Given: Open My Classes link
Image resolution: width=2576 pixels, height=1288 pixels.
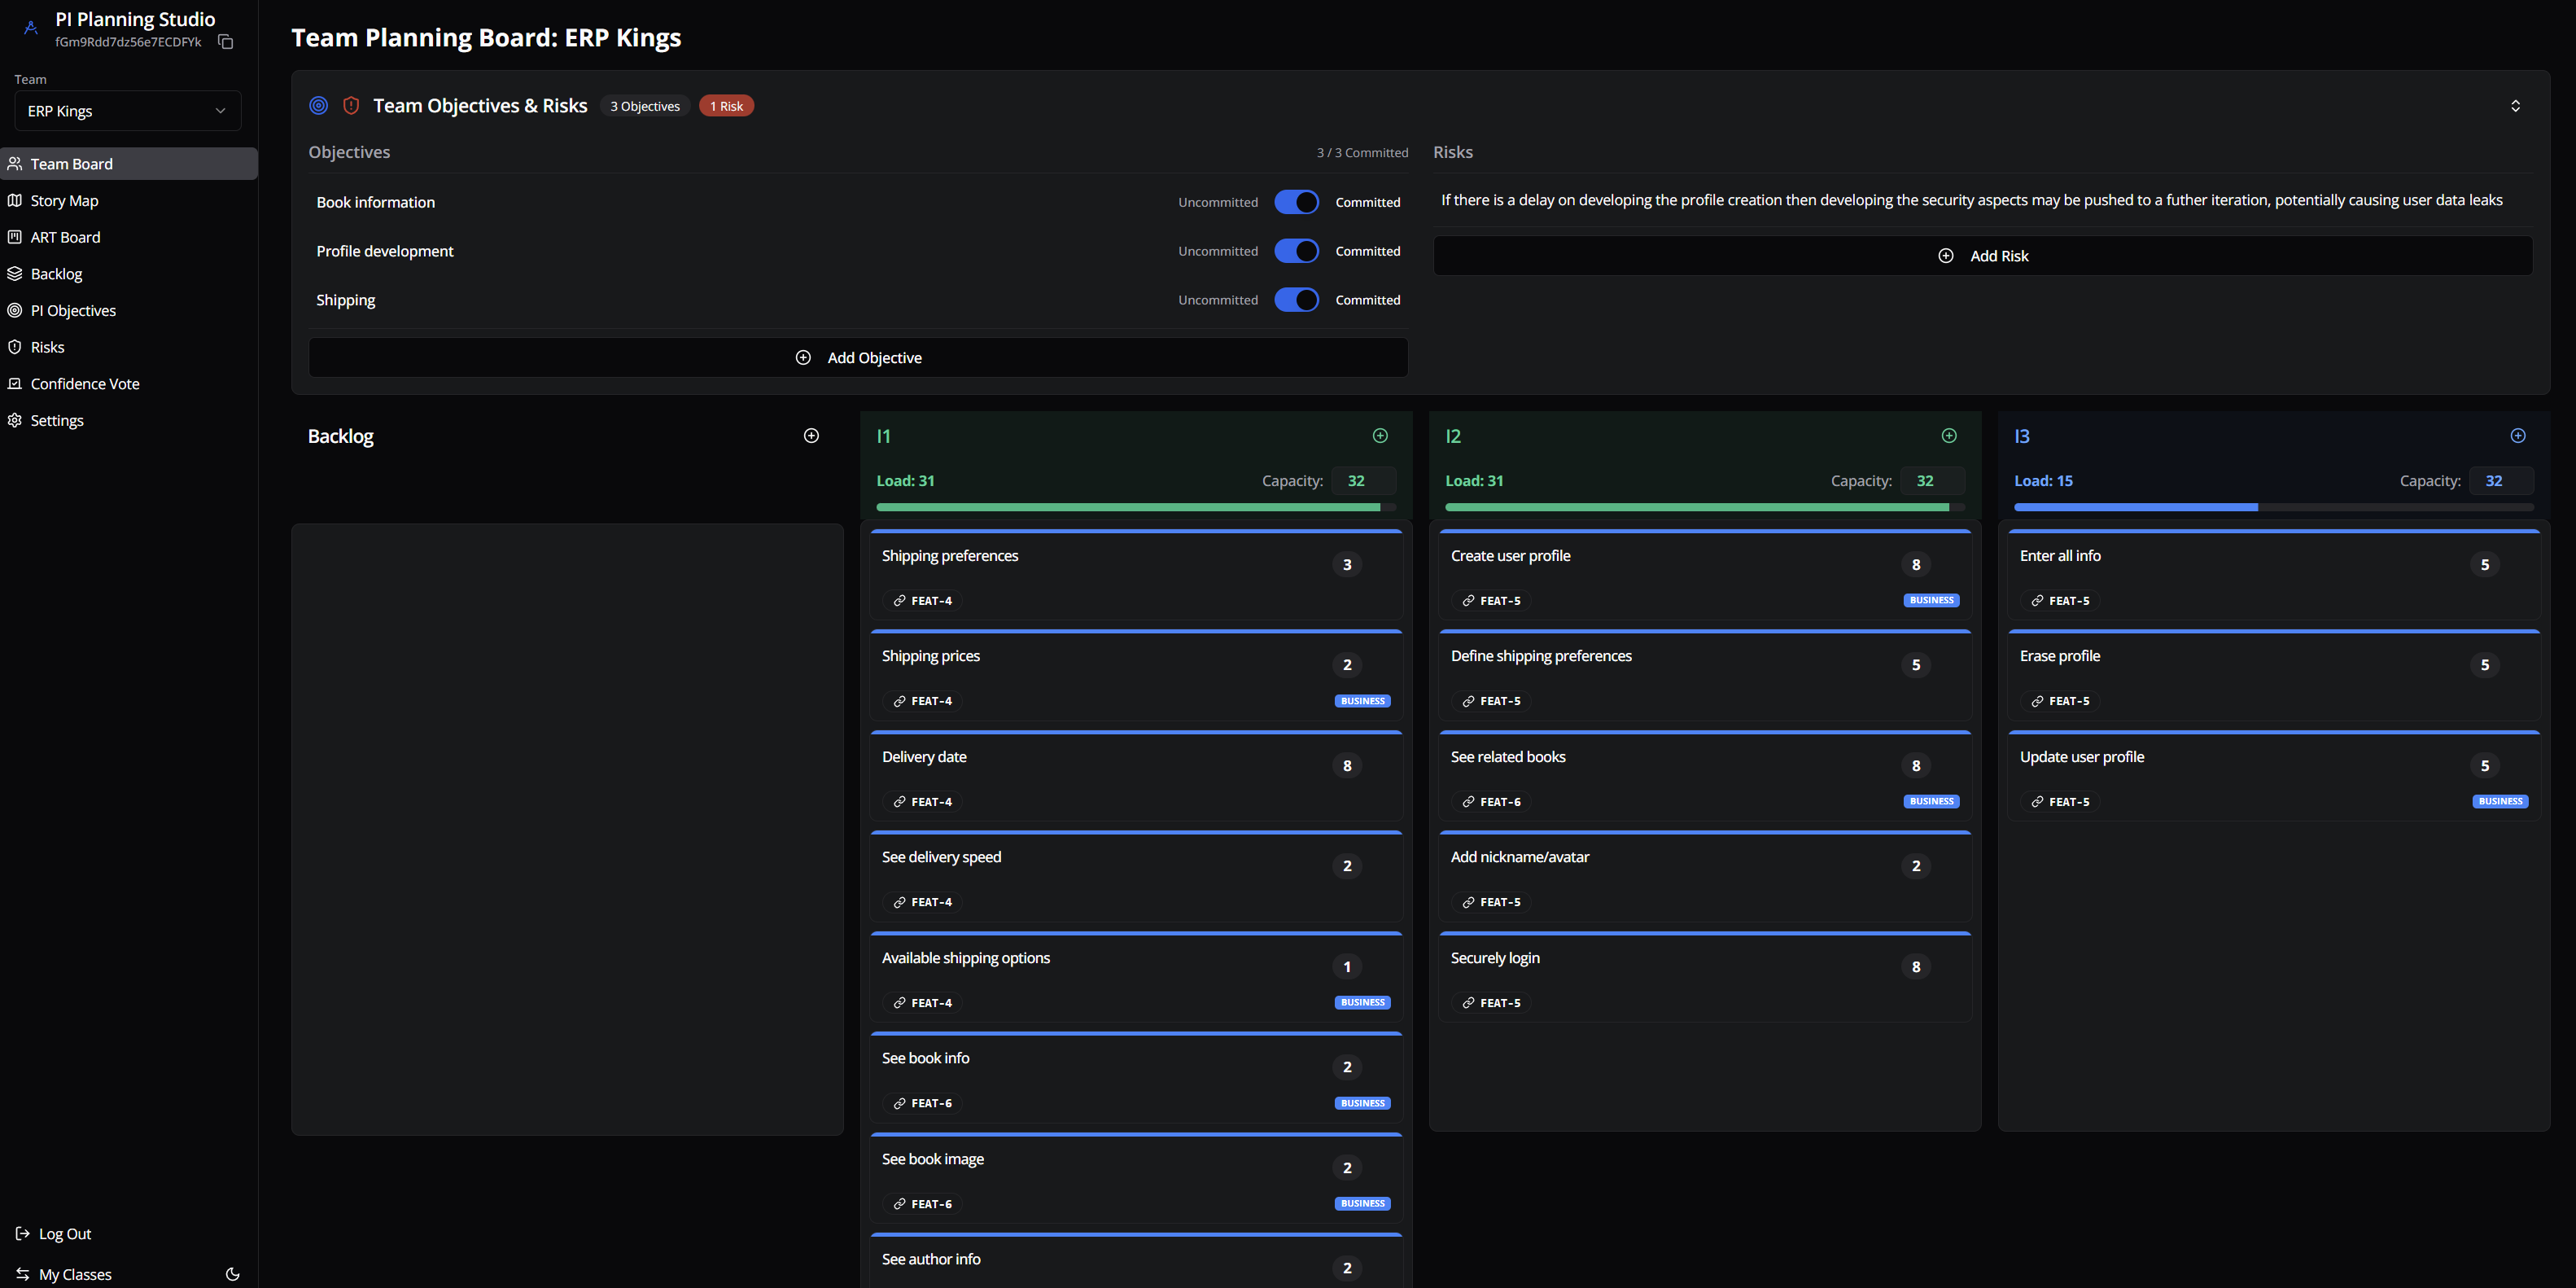Looking at the screenshot, I should [64, 1274].
